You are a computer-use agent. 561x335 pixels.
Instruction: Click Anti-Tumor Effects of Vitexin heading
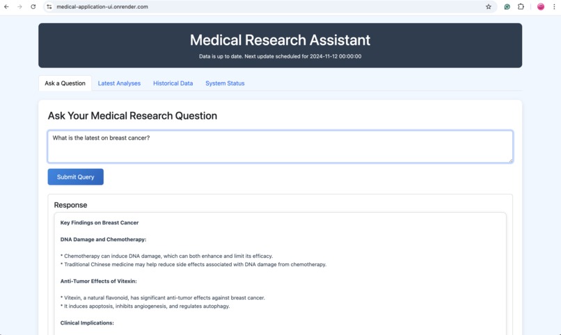click(x=98, y=281)
